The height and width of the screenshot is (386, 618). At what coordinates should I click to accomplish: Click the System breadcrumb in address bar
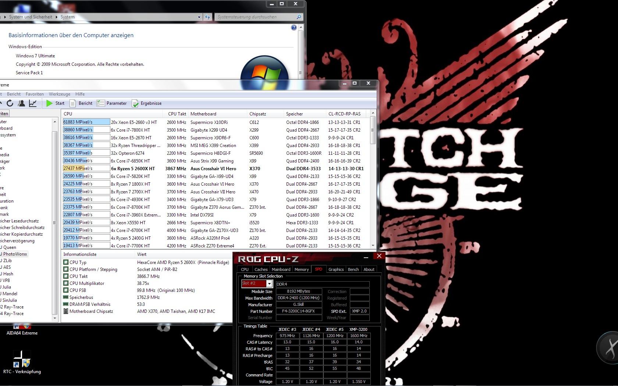67,17
